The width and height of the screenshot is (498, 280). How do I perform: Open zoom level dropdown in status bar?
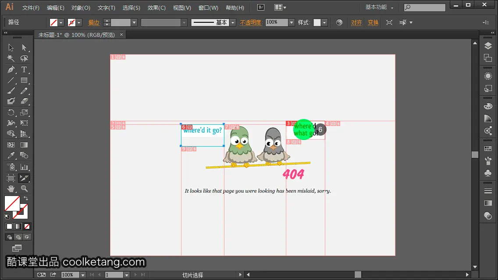click(82, 275)
